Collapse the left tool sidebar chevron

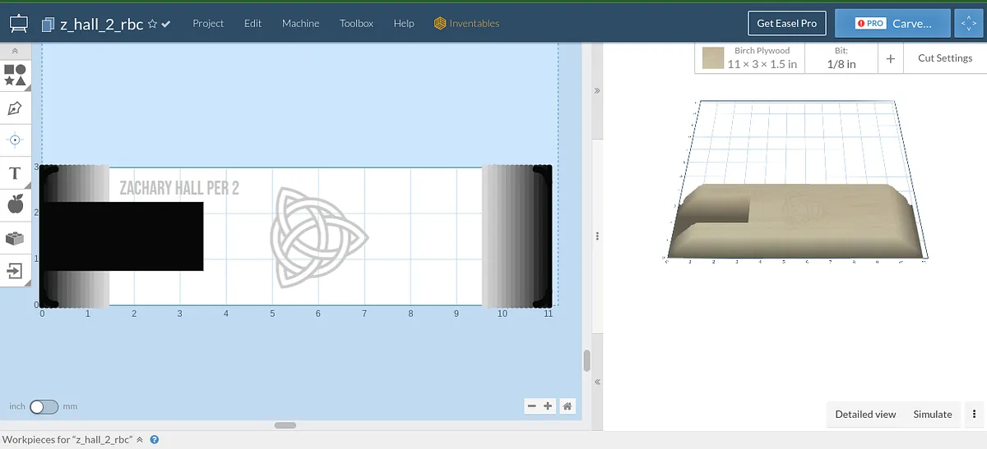pyautogui.click(x=15, y=51)
